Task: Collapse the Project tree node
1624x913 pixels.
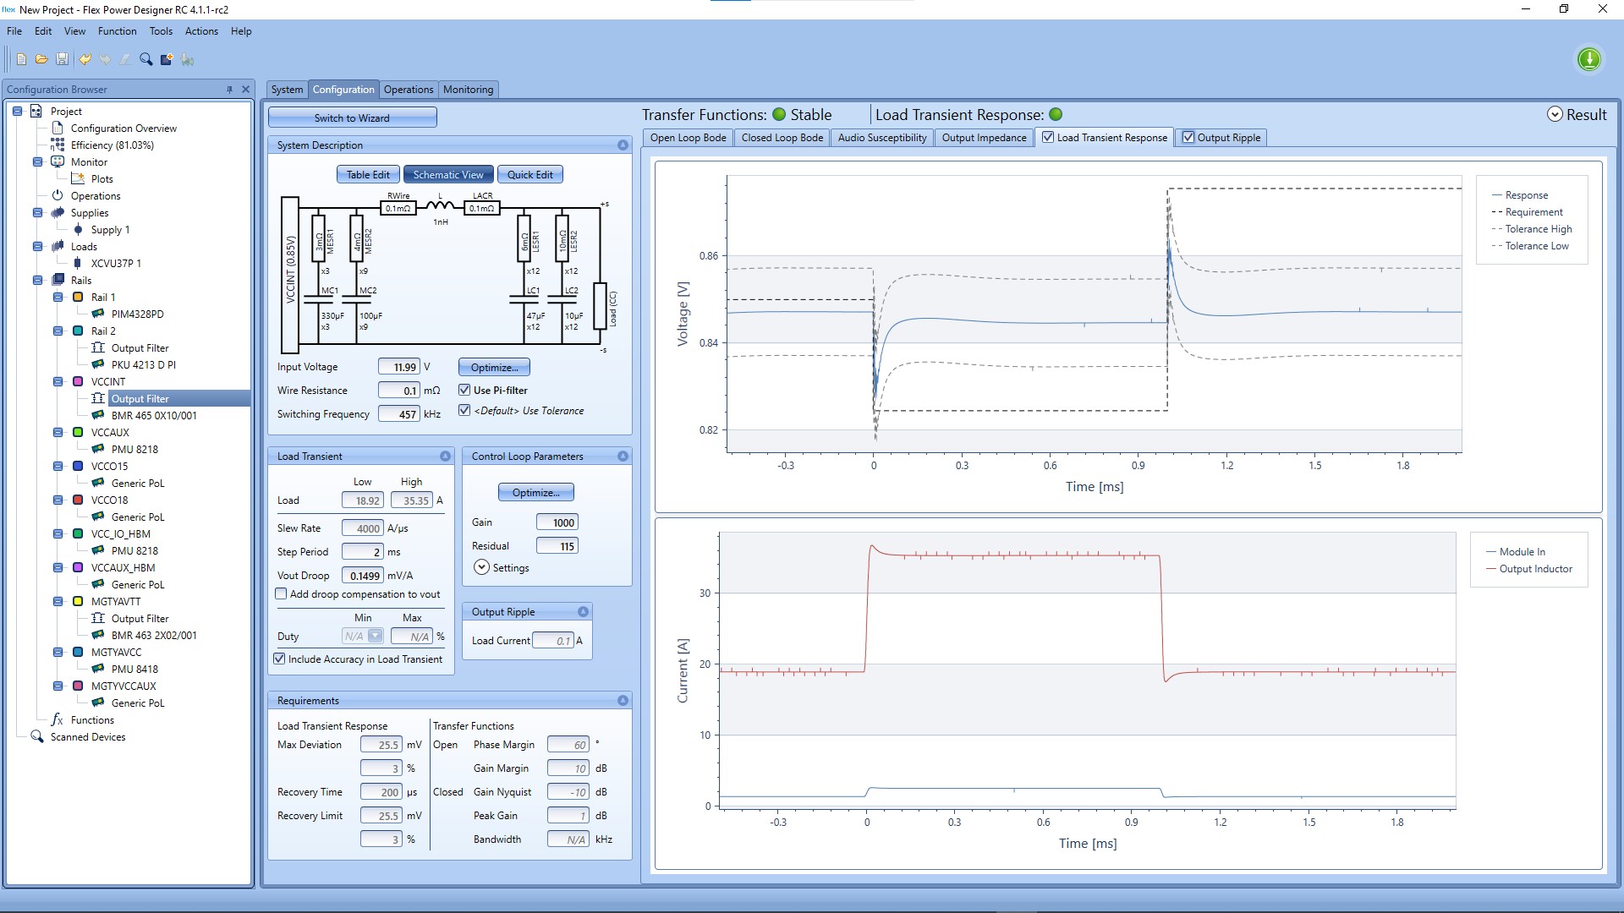Action: pos(17,111)
